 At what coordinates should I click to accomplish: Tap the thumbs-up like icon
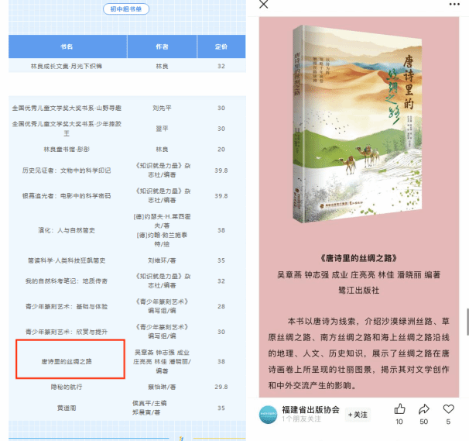(399, 408)
